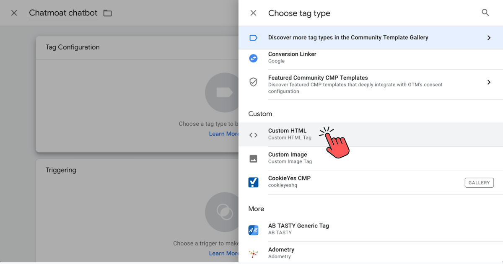Click the Adometry logo icon
This screenshot has width=503, height=264.
click(253, 253)
